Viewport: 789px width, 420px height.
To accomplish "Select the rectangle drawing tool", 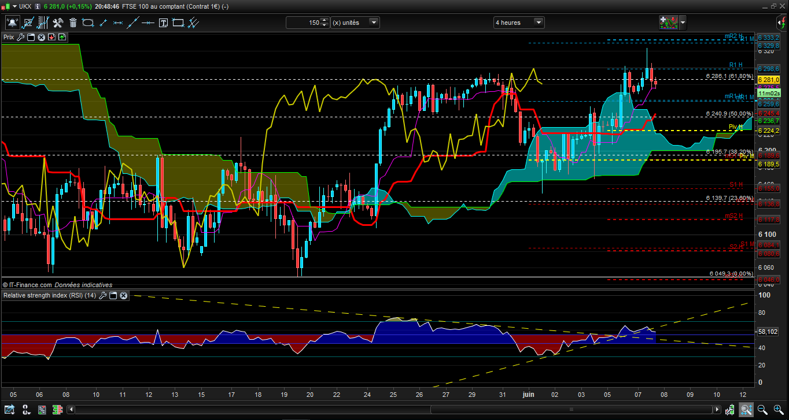I will tap(178, 23).
